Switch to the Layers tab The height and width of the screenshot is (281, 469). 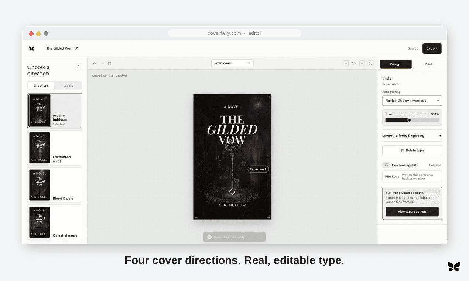coord(68,85)
